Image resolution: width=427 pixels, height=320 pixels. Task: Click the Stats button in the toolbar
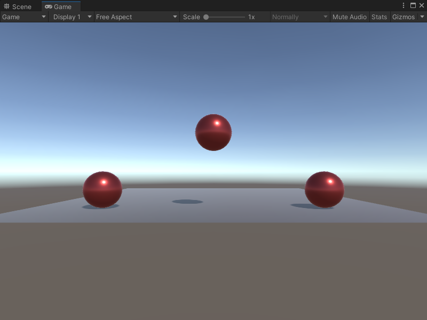point(379,17)
